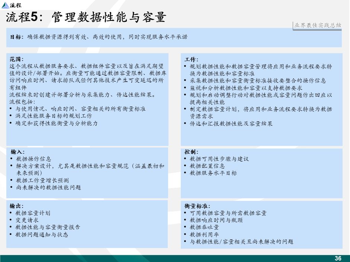This screenshot has height=262, width=350.
Task: Click the line 流程包括:
Action: [22, 102]
